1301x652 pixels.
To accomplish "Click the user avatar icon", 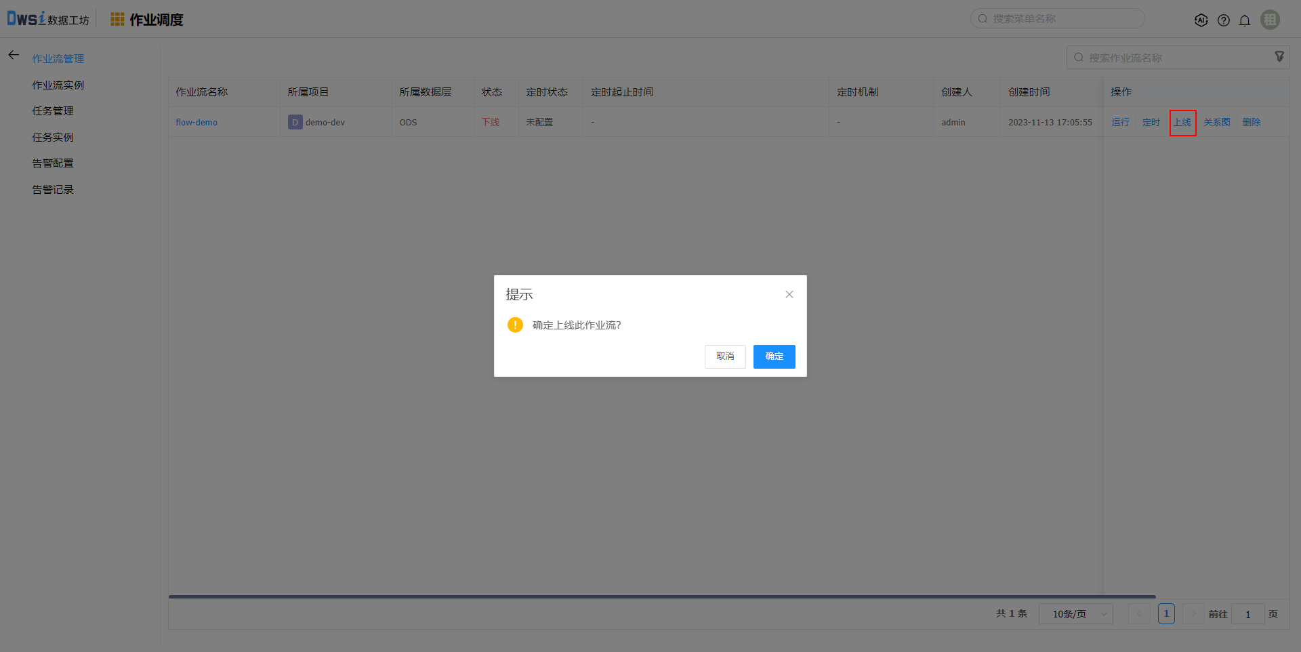I will click(x=1270, y=20).
